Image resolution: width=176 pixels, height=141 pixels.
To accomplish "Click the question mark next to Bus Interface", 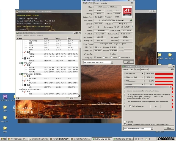I will tap(132, 27).
